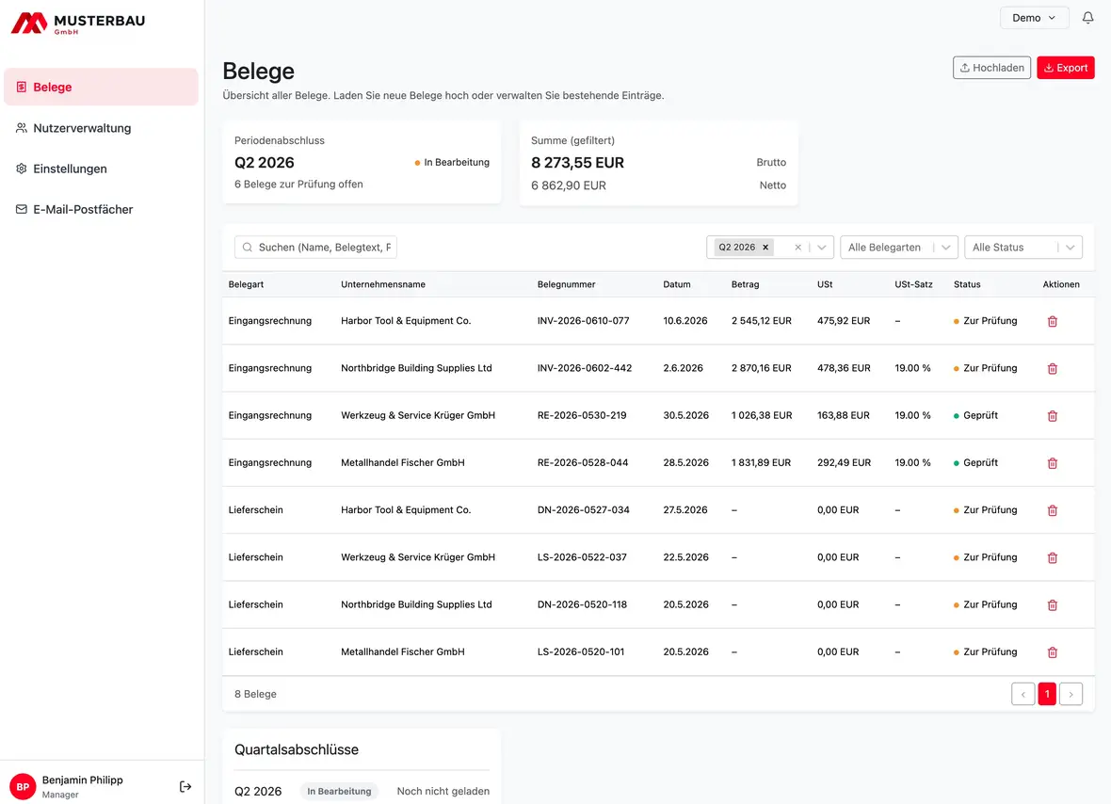Click the Hochladen upload button

[991, 68]
